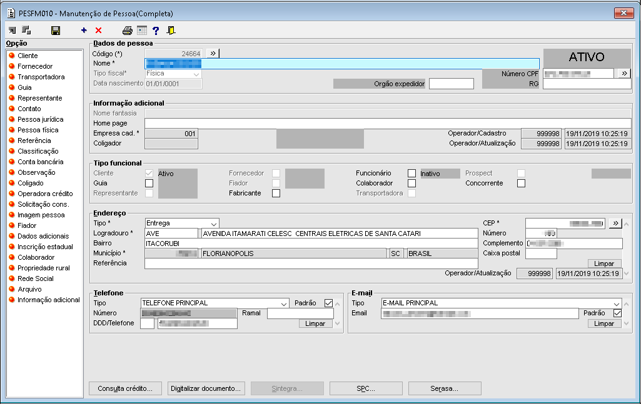Click the lookup arrow button beside CEP
Viewport: 641px width, 404px height.
pyautogui.click(x=615, y=223)
